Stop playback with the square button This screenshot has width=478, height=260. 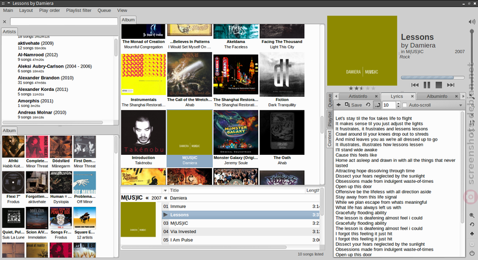pos(439,85)
